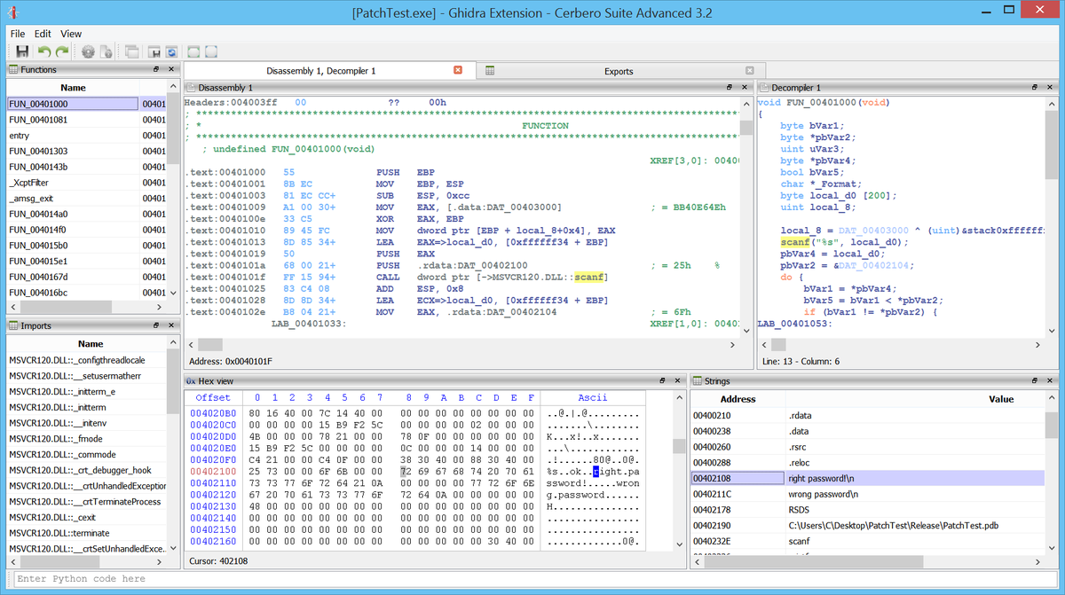Click the Name column header in Imports

click(91, 343)
